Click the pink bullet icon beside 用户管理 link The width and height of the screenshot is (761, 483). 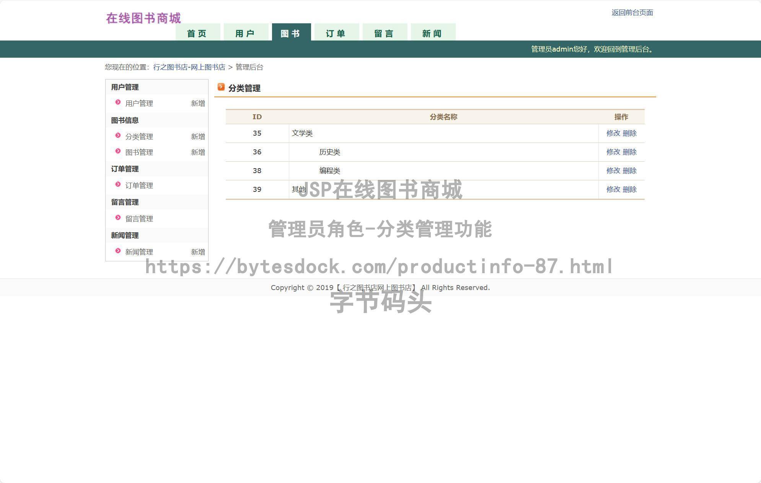118,102
